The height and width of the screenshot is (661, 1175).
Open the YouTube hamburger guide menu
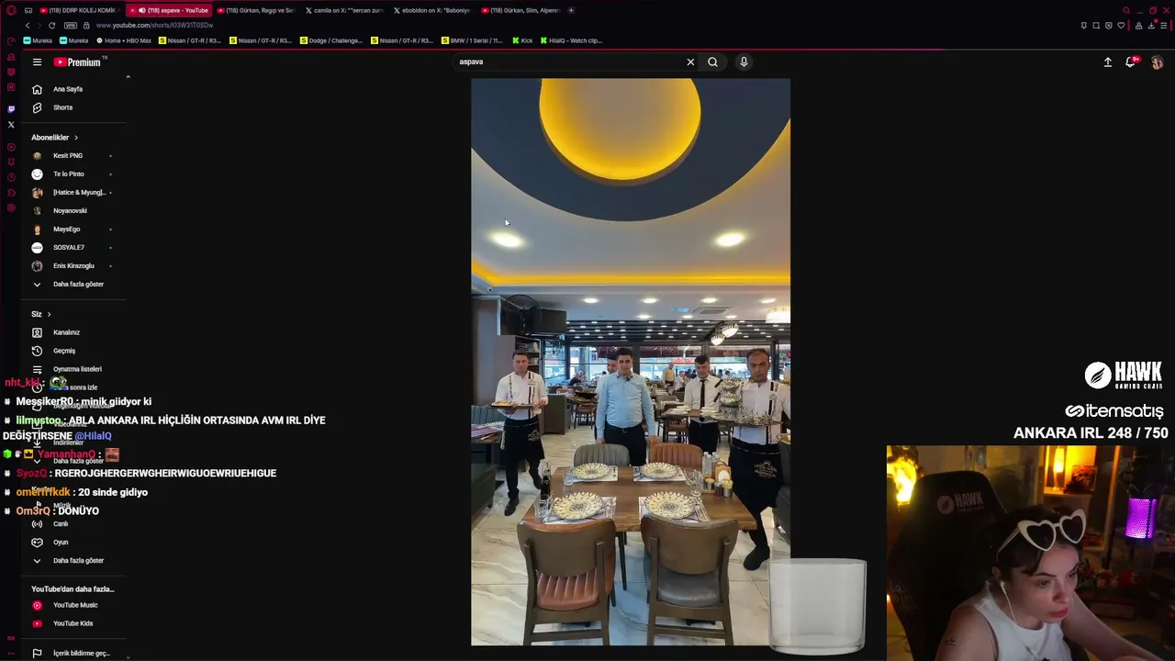pyautogui.click(x=37, y=62)
